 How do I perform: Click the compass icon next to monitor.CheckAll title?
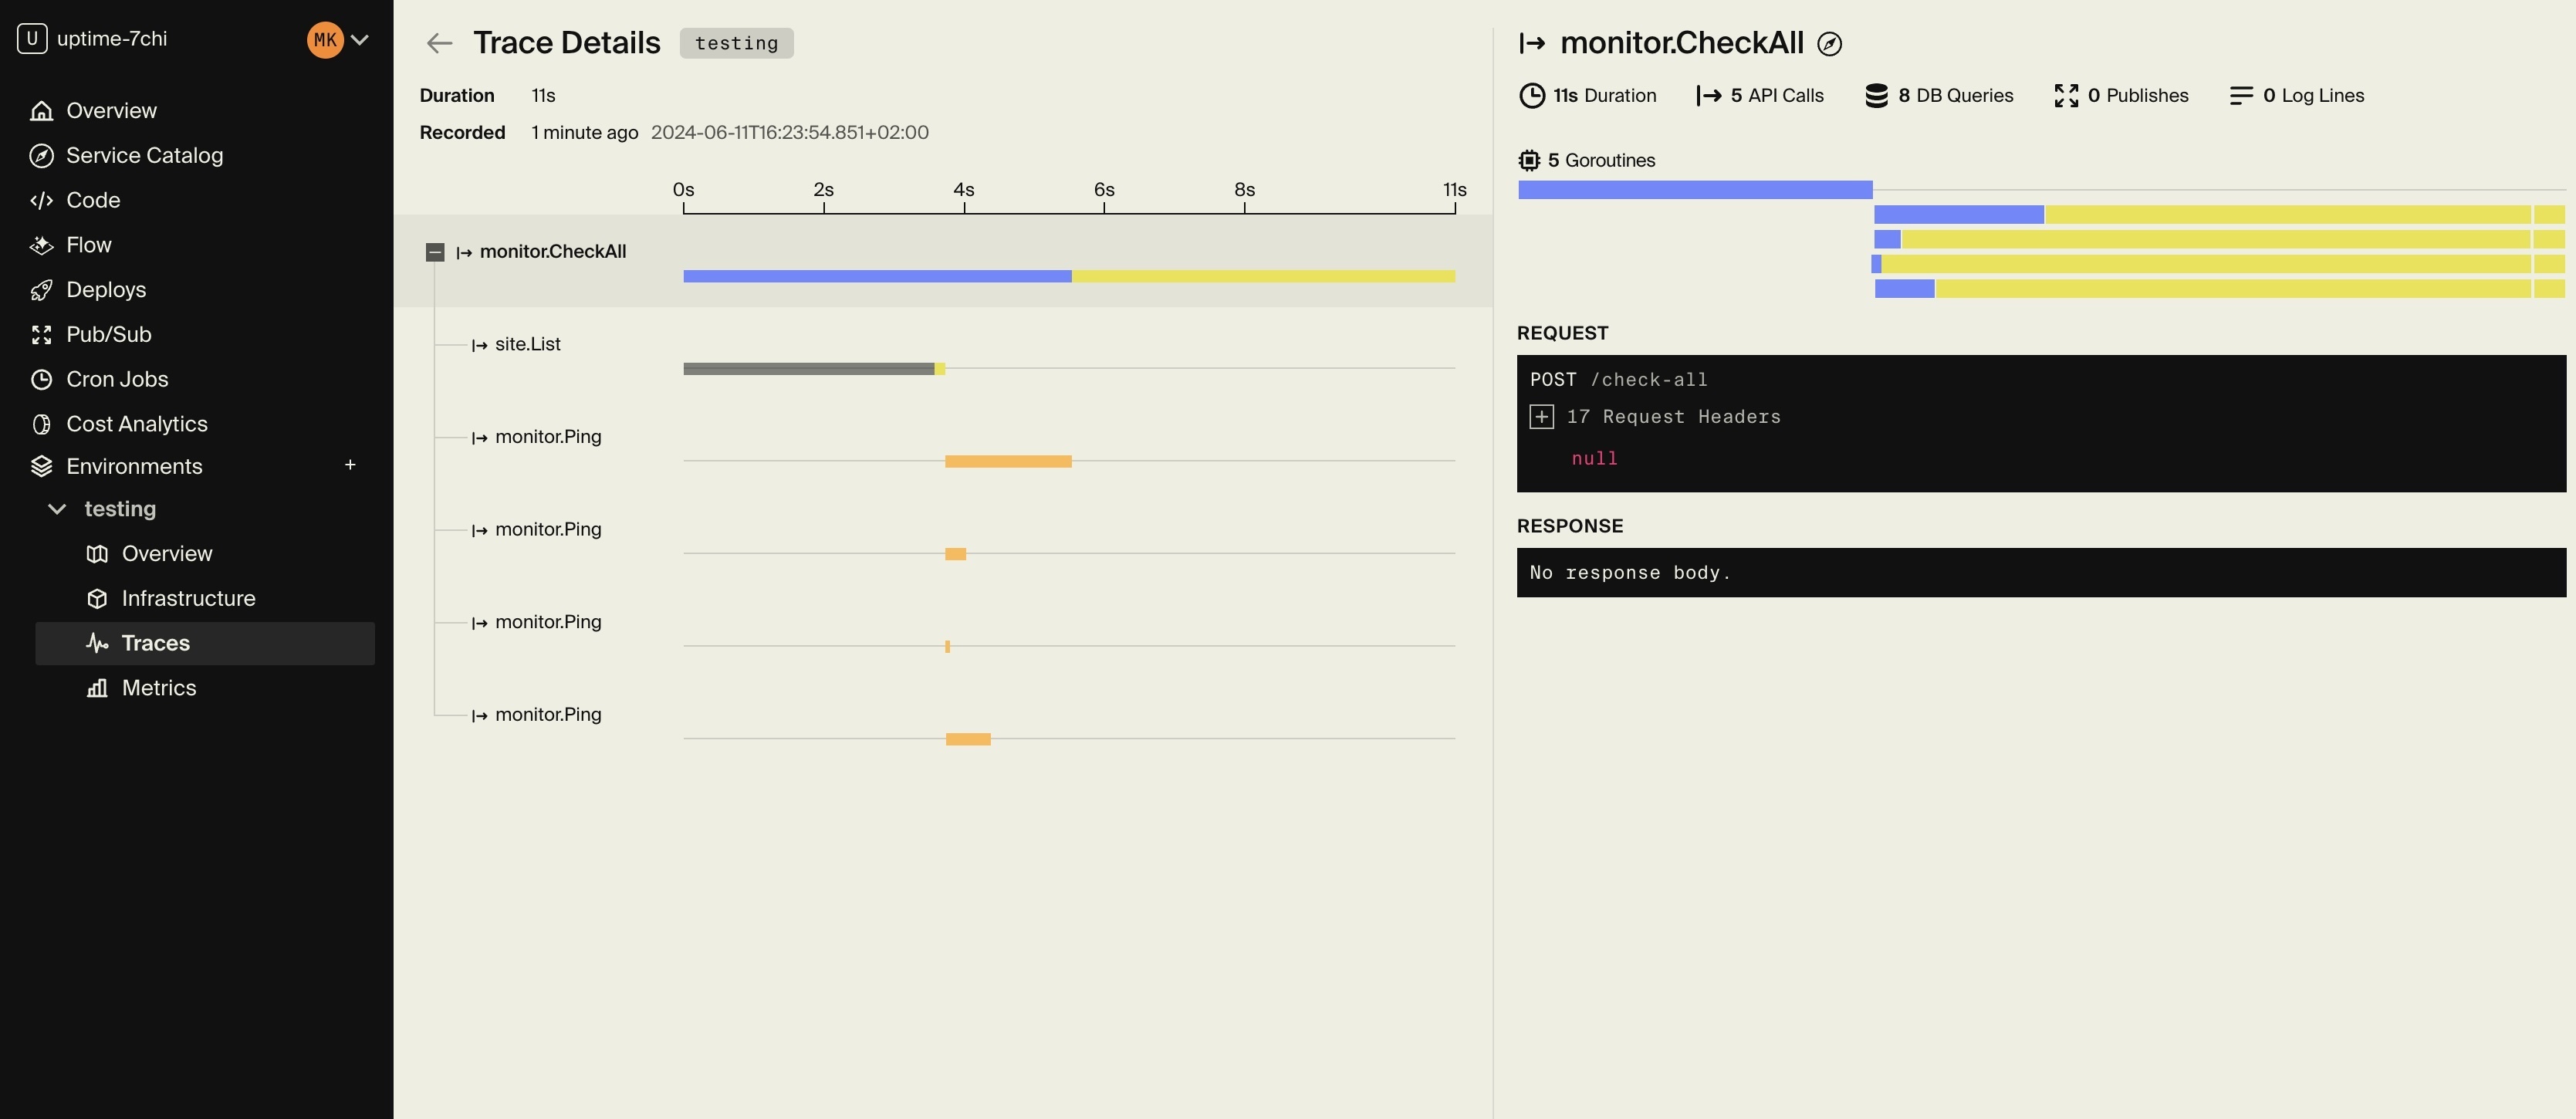[x=1829, y=44]
